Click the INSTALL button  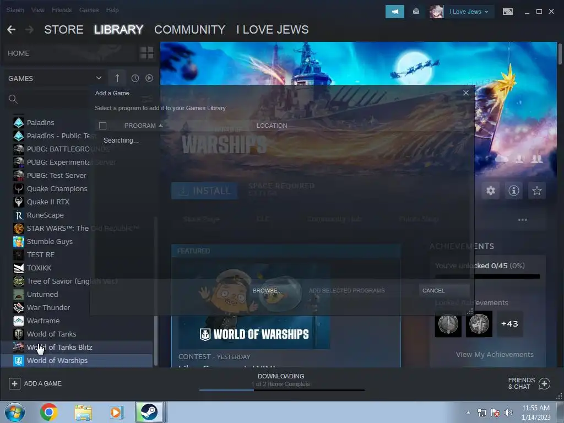click(x=204, y=191)
